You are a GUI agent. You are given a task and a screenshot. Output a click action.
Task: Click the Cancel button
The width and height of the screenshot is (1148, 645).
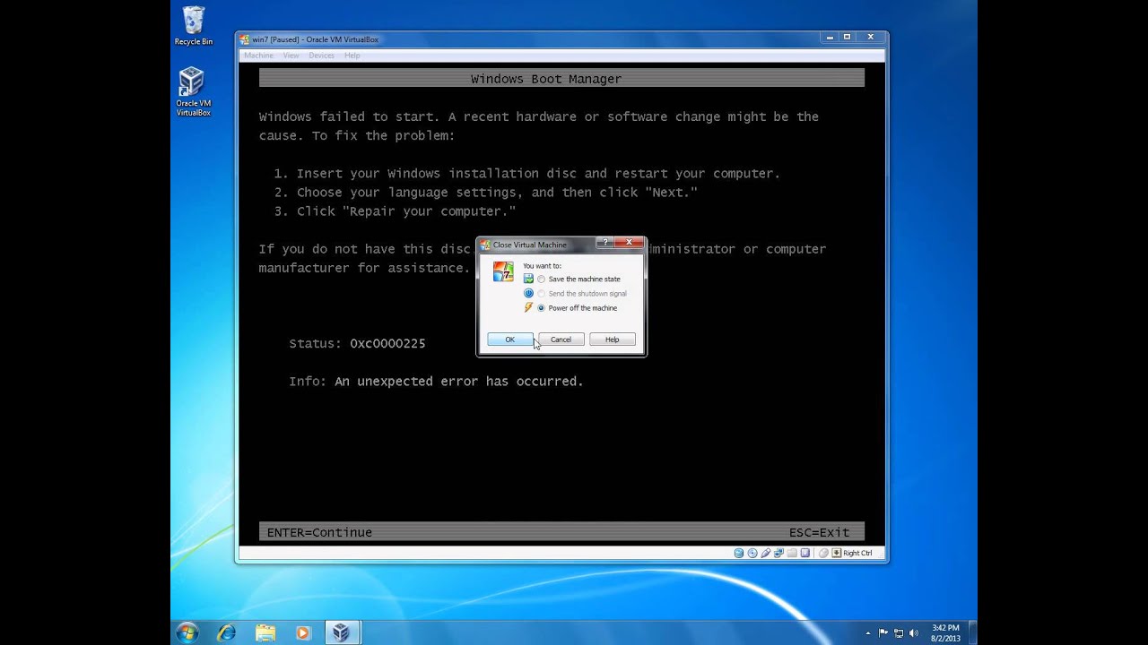tap(561, 340)
